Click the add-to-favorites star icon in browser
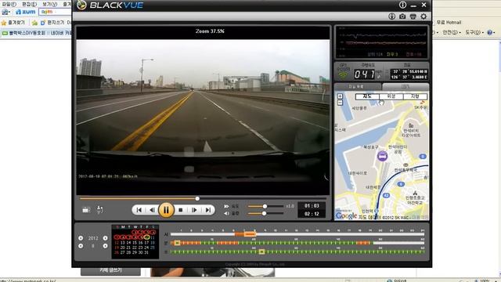Image resolution: width=501 pixels, height=282 pixels. click(34, 23)
